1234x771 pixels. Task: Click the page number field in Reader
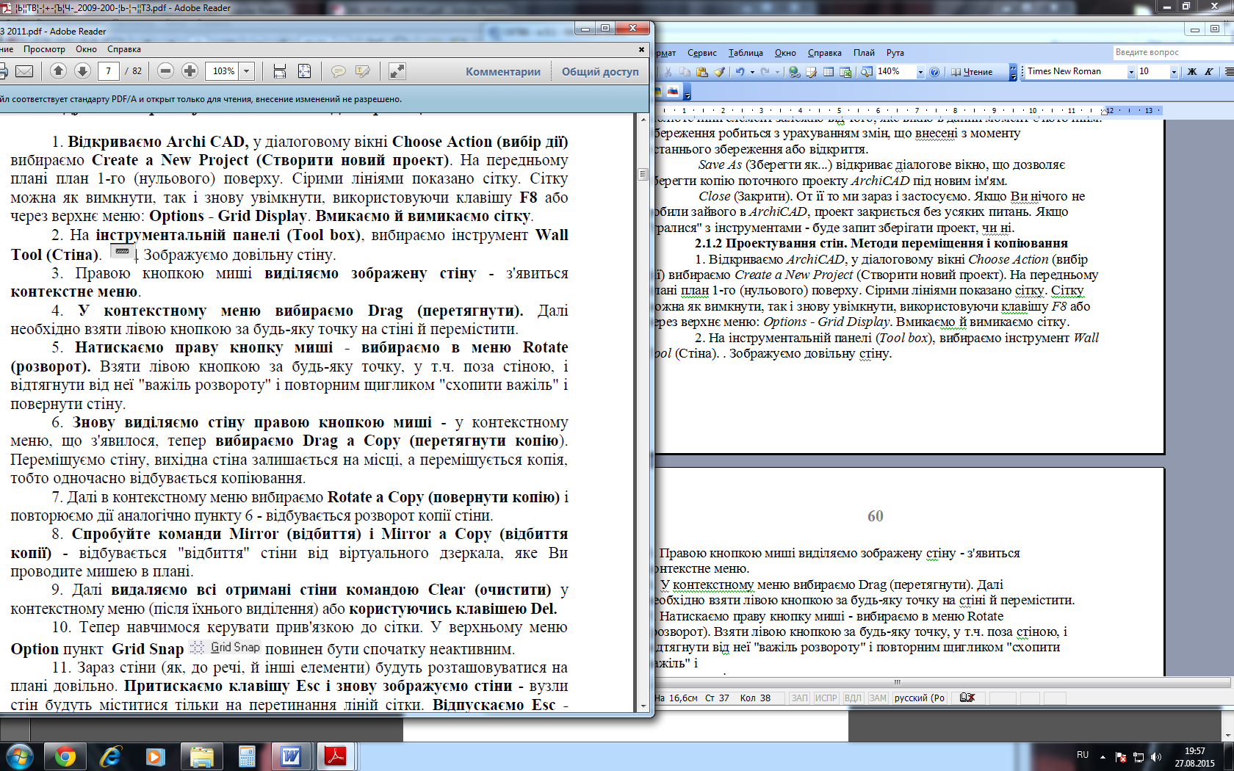[x=108, y=71]
